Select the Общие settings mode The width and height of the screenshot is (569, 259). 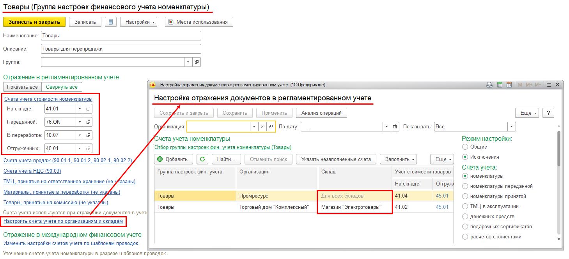tap(464, 147)
